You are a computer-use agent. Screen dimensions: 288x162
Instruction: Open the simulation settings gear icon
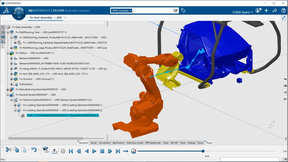63,151
